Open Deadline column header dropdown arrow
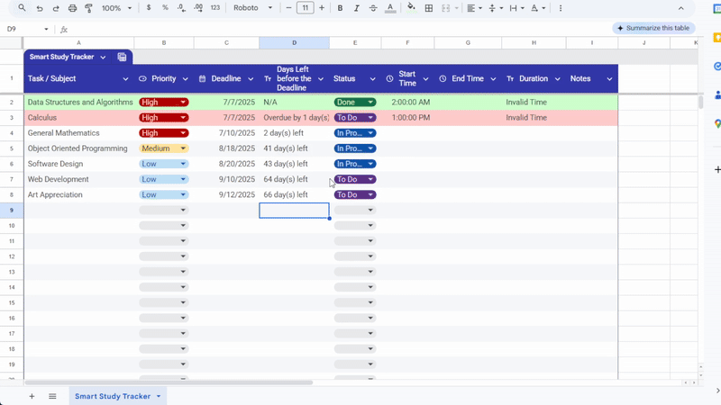The width and height of the screenshot is (721, 405). click(251, 79)
